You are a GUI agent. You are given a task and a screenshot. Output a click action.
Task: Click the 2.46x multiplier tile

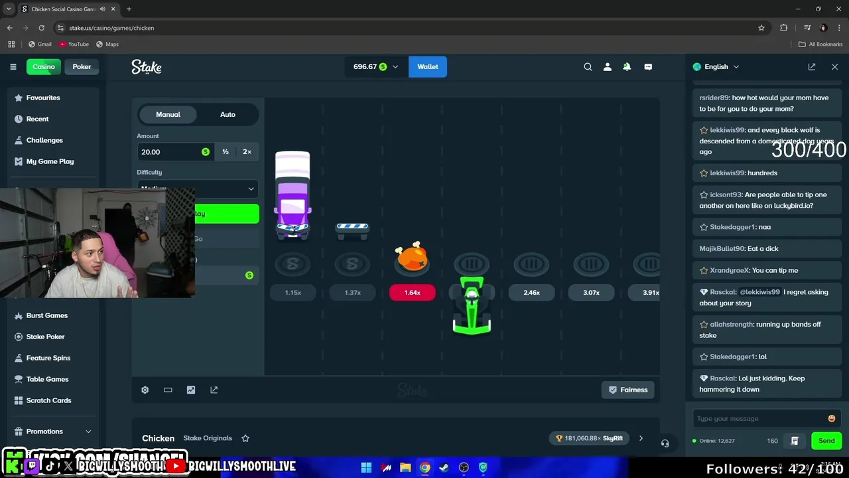pos(531,293)
